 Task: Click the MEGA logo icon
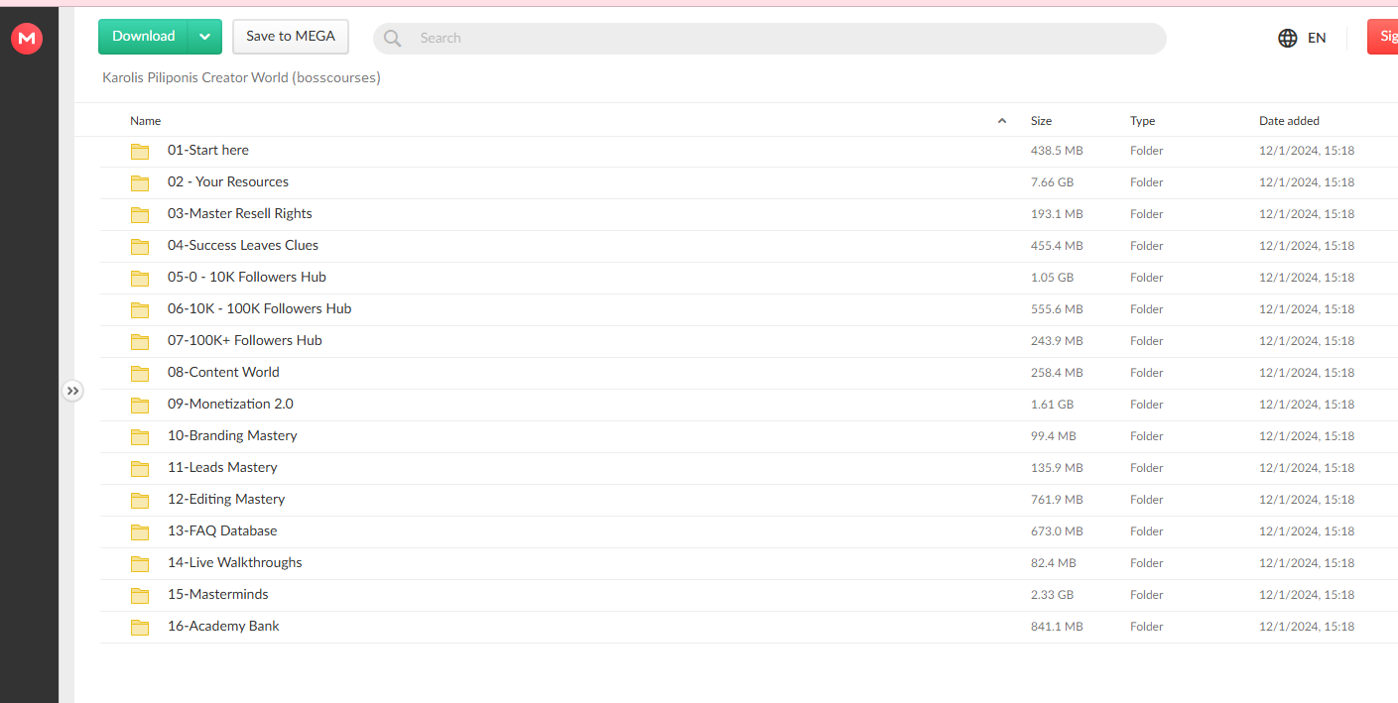tap(27, 39)
